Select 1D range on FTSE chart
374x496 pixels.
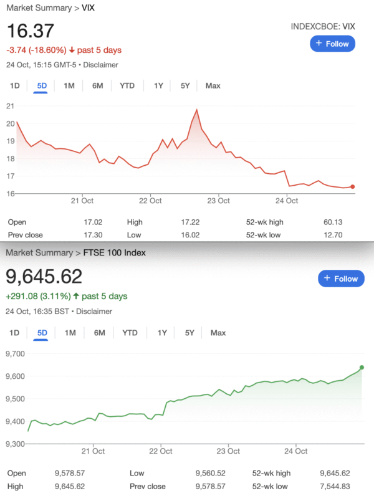14,333
